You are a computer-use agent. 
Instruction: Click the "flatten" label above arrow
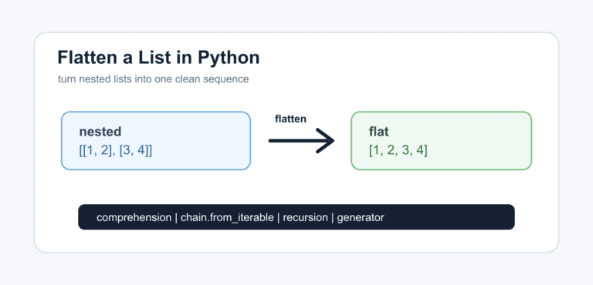point(290,119)
